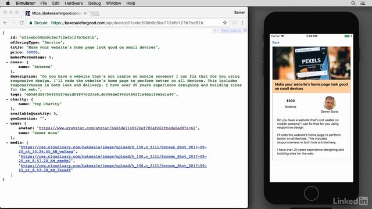
Task: Click the address bar URL
Action: (127, 23)
